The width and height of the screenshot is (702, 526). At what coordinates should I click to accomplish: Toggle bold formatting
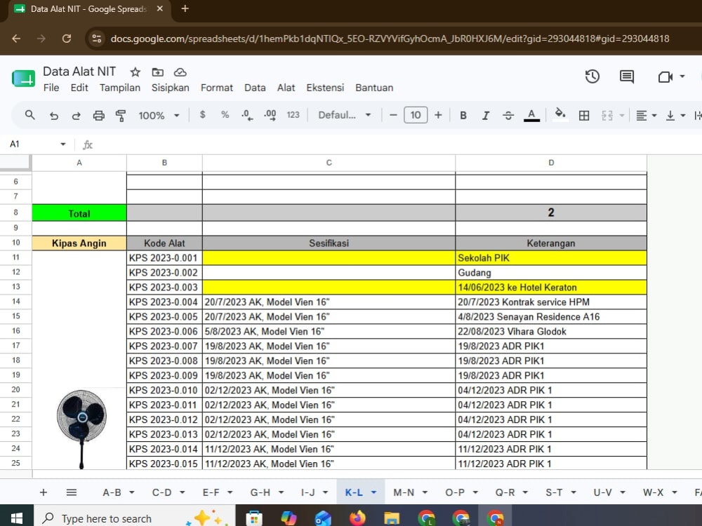pos(463,116)
